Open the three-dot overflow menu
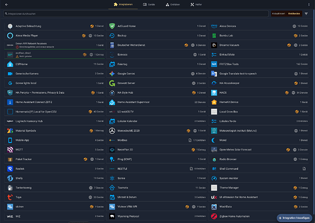The width and height of the screenshot is (315, 223). tap(309, 4)
